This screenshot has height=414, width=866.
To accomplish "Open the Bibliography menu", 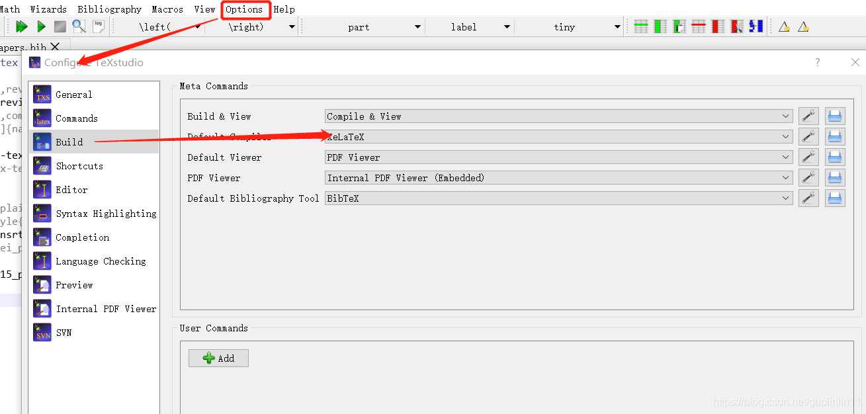I will coord(109,9).
